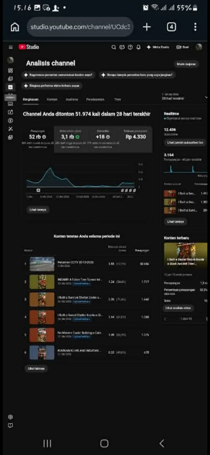Image resolution: width=210 pixels, height=455 pixels.
Task: Click the Minta Studio sparkle button
Action: 158,47
